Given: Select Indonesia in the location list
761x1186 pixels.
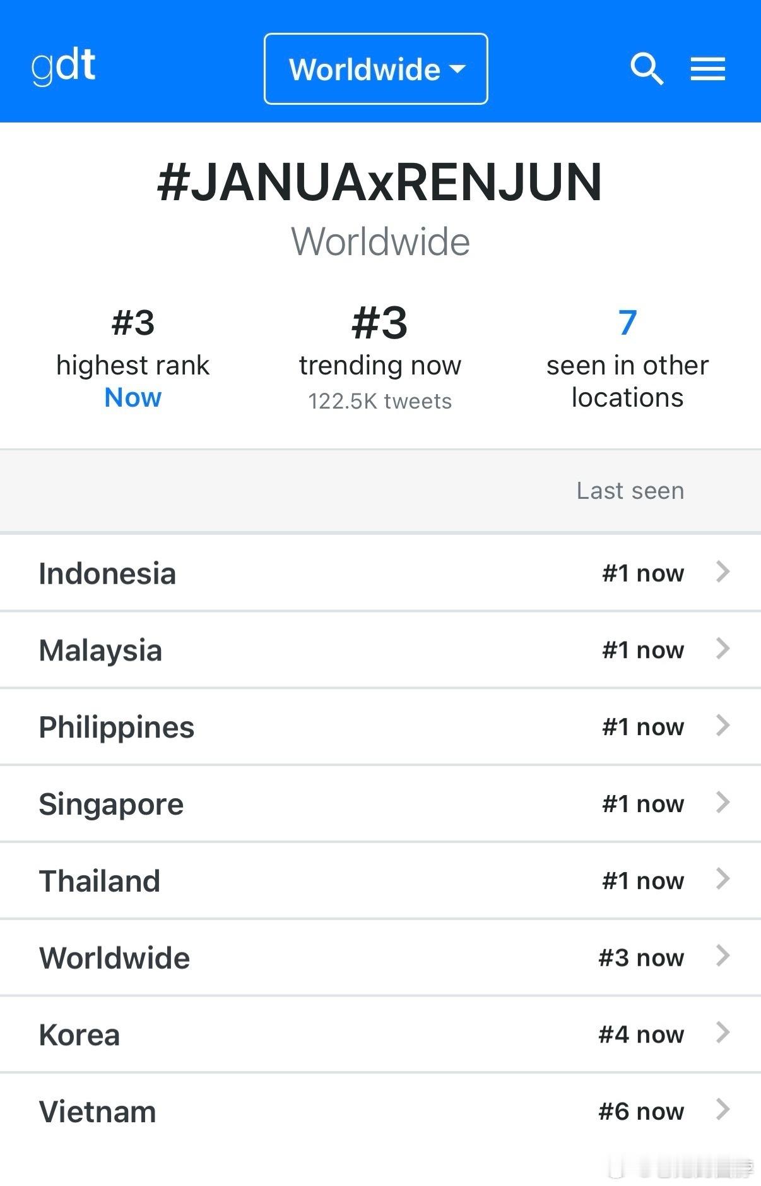Looking at the screenshot, I should click(380, 573).
